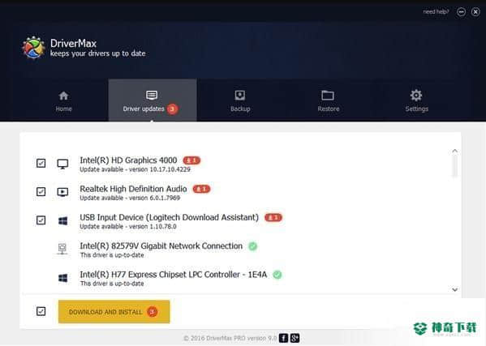The width and height of the screenshot is (486, 346).
Task: Open the Facebook page icon
Action: tap(283, 338)
